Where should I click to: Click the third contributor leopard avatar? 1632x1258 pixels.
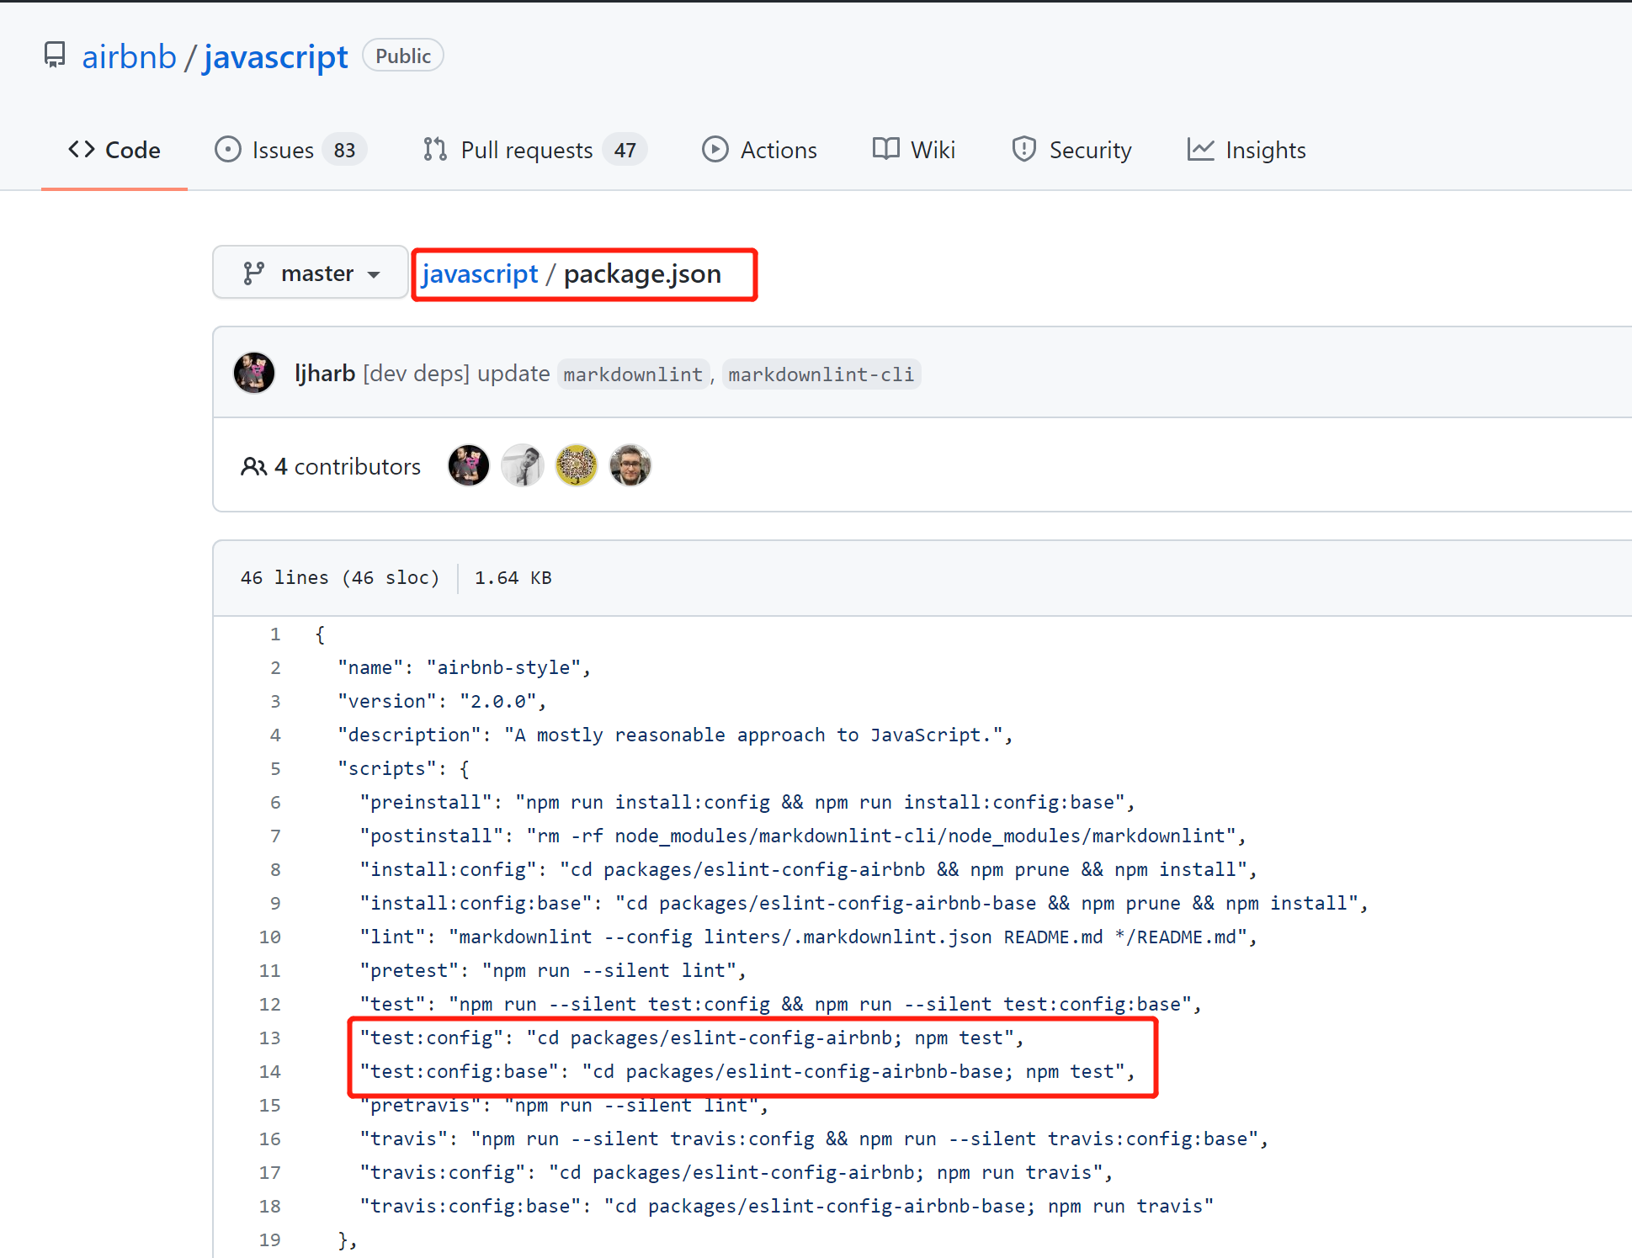[x=577, y=465]
